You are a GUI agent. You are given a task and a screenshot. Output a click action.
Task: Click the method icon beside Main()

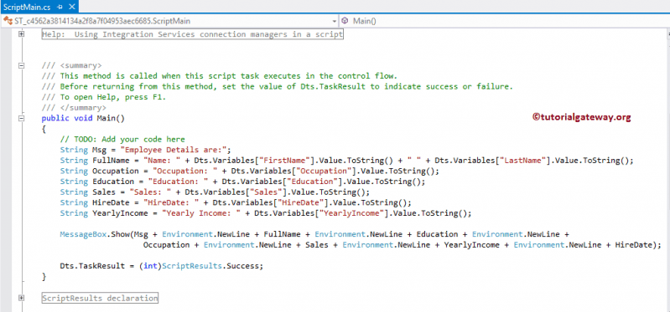click(345, 21)
